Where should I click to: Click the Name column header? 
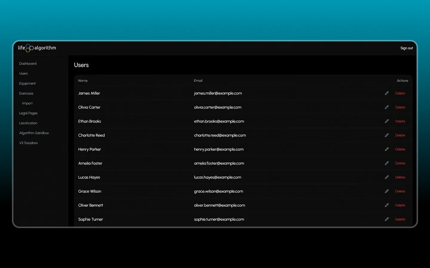point(83,81)
